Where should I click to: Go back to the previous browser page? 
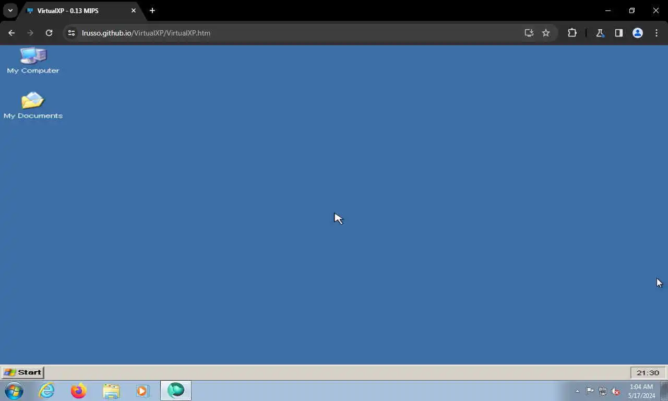point(11,33)
